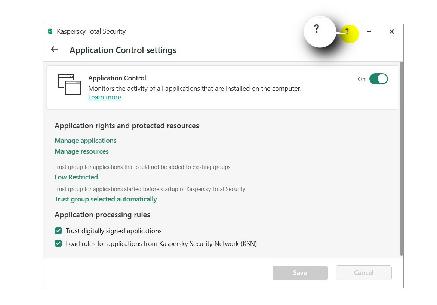437x305 pixels.
Task: Open Manage resources
Action: pos(82,151)
